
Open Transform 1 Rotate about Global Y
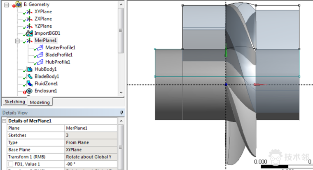(91, 157)
